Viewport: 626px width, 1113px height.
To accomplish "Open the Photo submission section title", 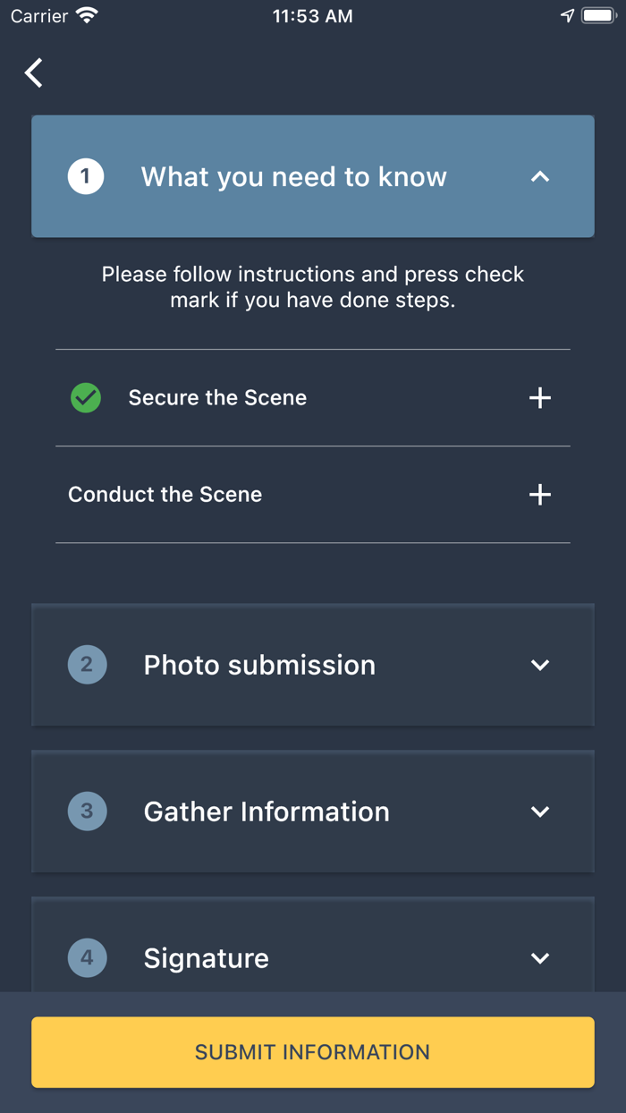I will tap(259, 665).
